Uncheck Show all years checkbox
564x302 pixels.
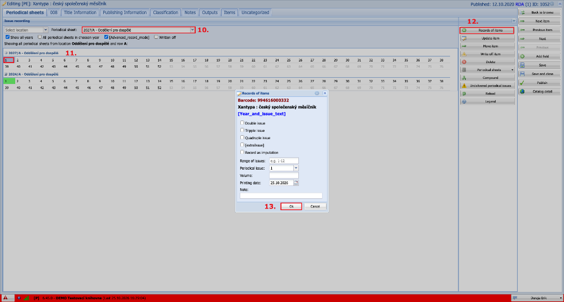pyautogui.click(x=7, y=37)
